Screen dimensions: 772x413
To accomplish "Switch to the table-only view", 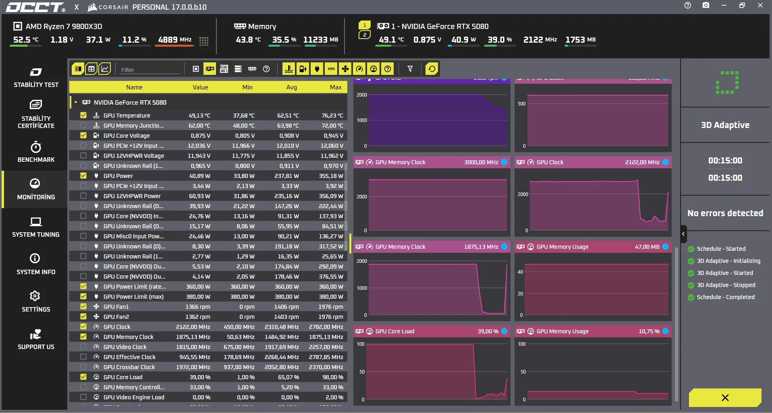I will coord(91,69).
